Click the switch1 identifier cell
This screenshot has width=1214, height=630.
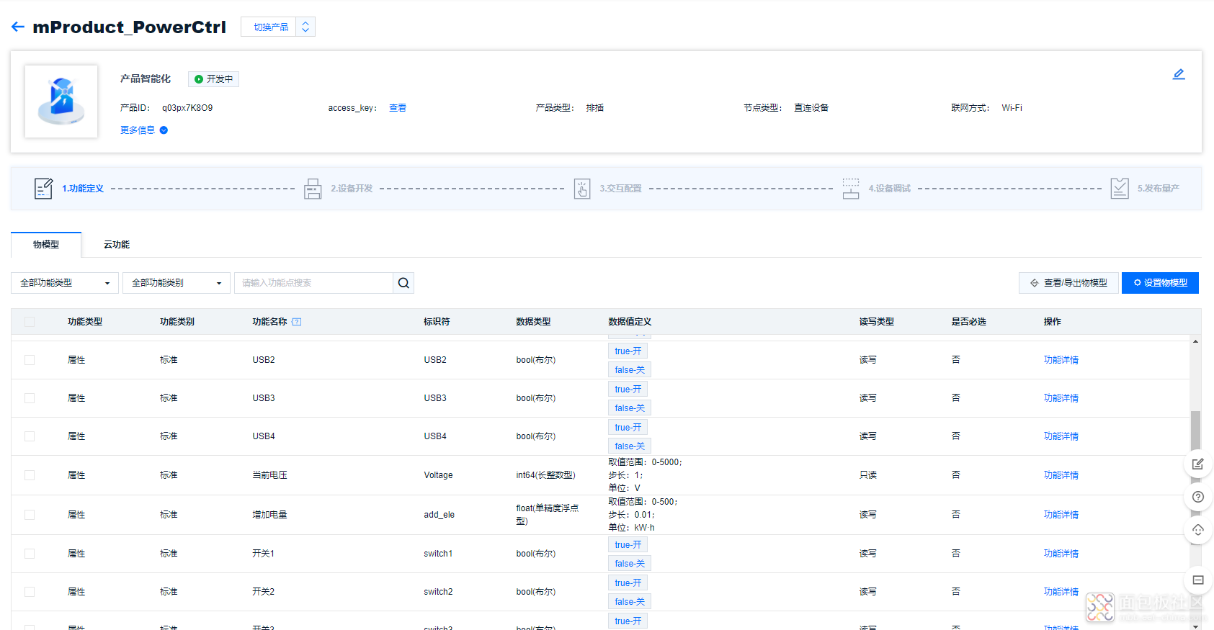(x=438, y=554)
